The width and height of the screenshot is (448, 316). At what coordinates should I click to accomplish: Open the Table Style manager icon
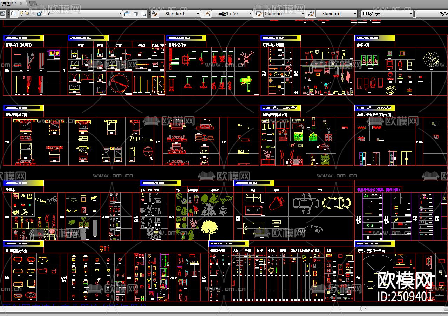tap(259, 14)
